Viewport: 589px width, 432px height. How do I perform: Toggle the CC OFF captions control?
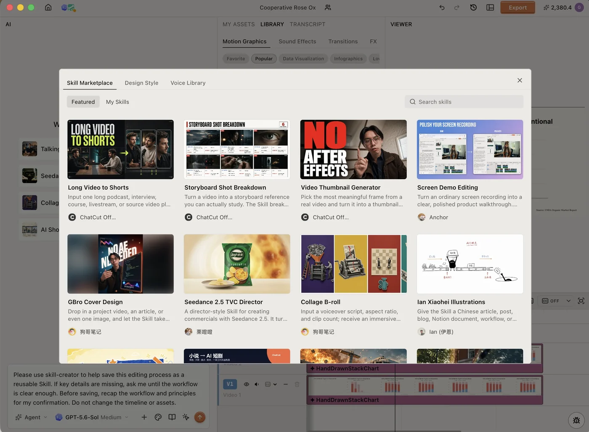point(551,301)
